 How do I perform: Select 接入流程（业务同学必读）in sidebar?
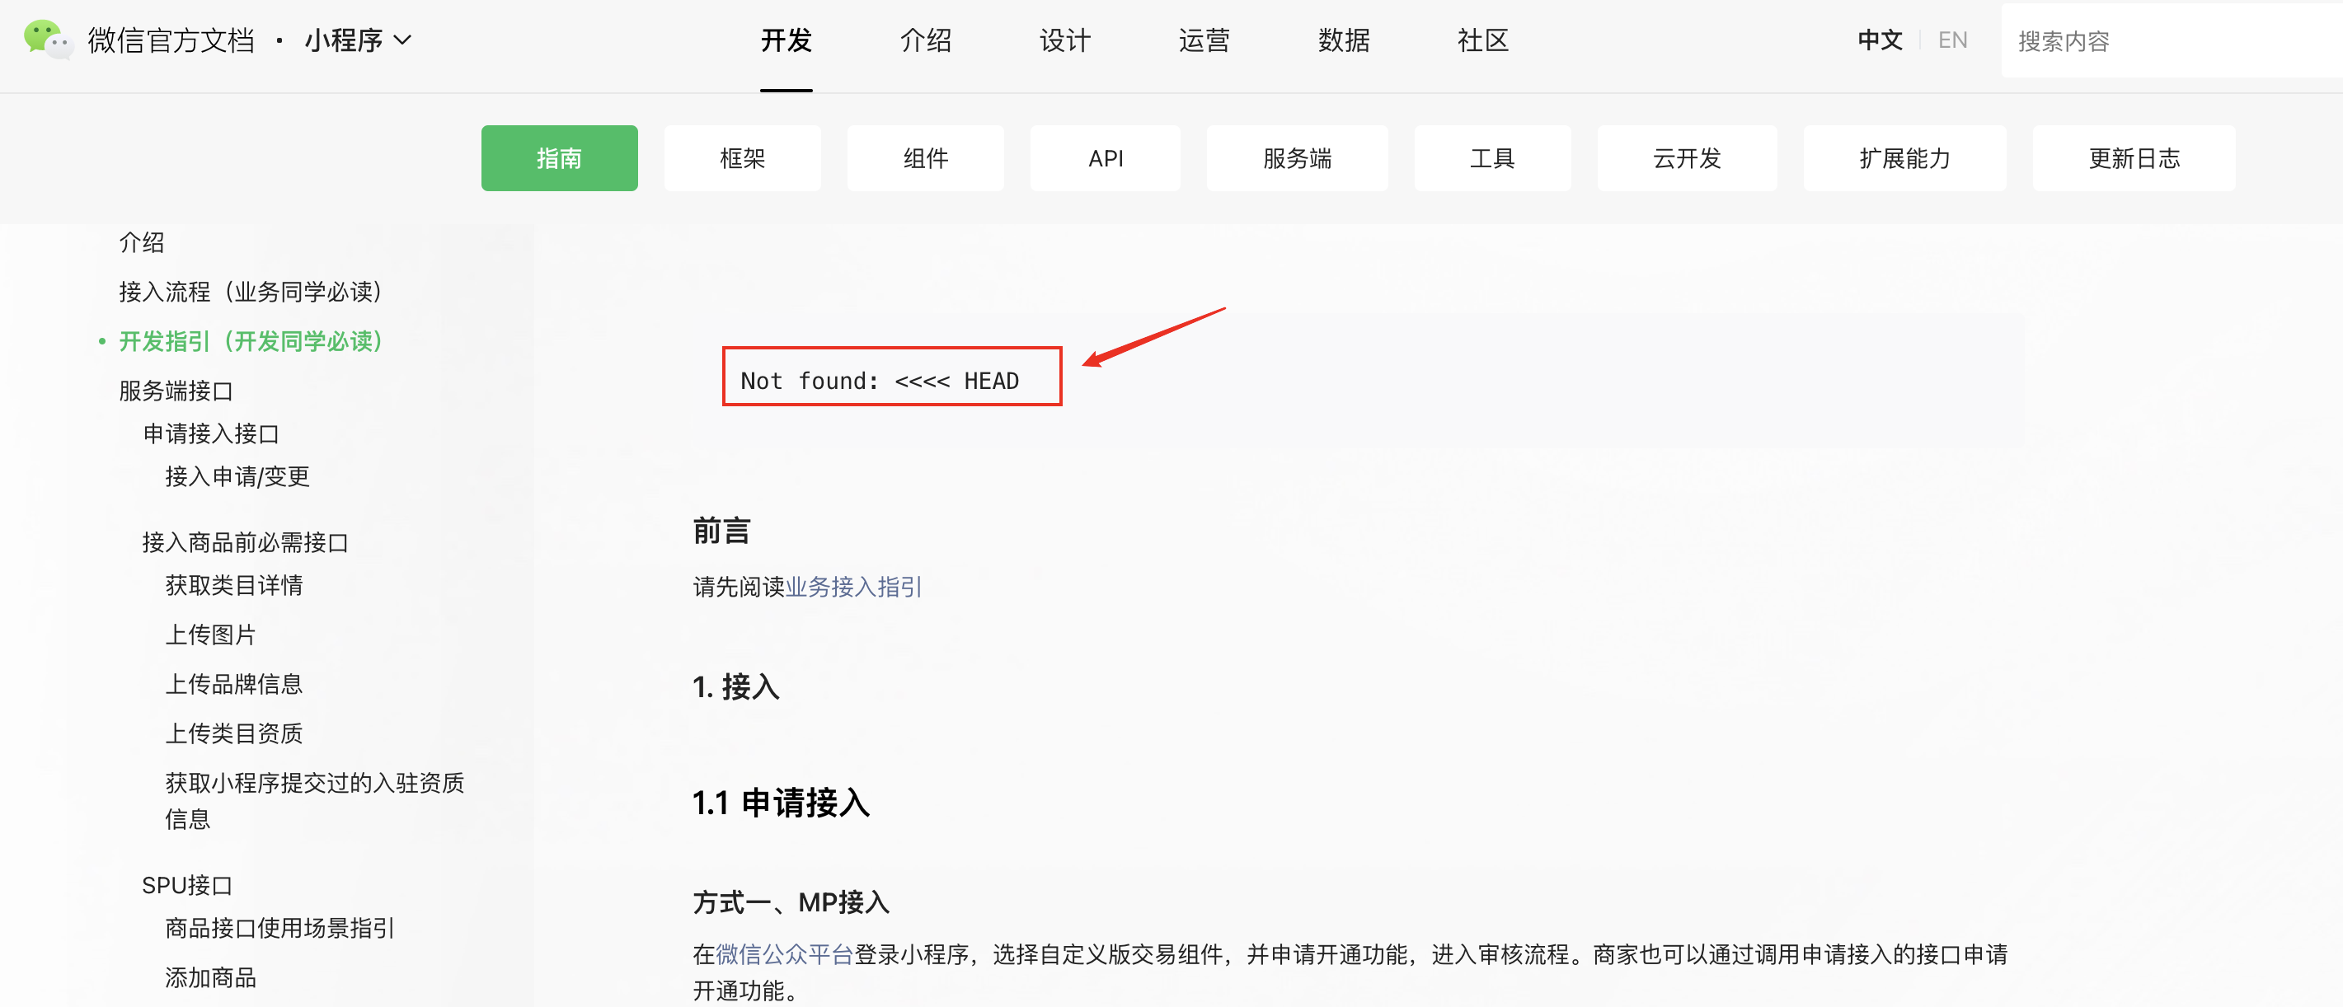coord(250,292)
